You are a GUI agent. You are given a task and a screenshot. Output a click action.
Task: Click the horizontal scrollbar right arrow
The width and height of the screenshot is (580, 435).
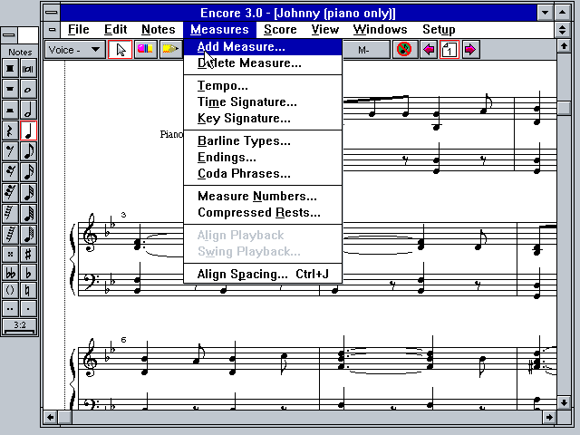click(548, 417)
